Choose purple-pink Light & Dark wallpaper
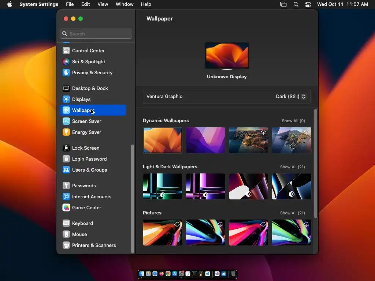The height and width of the screenshot is (281, 375). (x=206, y=186)
